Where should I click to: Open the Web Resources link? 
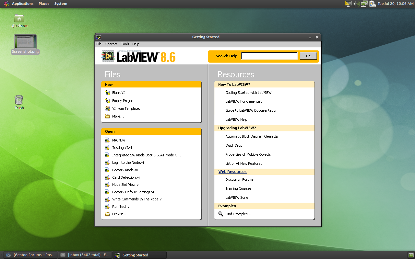point(232,172)
